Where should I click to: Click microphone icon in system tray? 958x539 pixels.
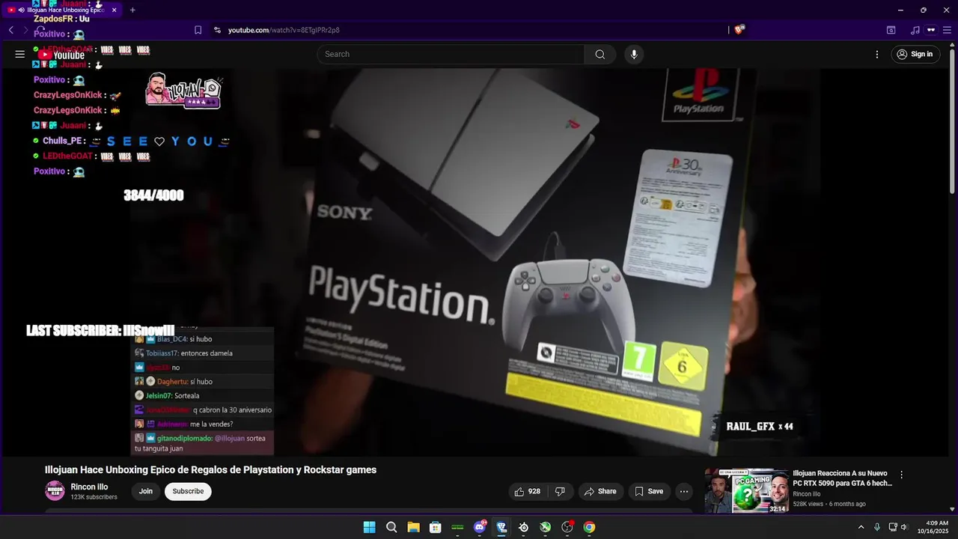coord(876,527)
